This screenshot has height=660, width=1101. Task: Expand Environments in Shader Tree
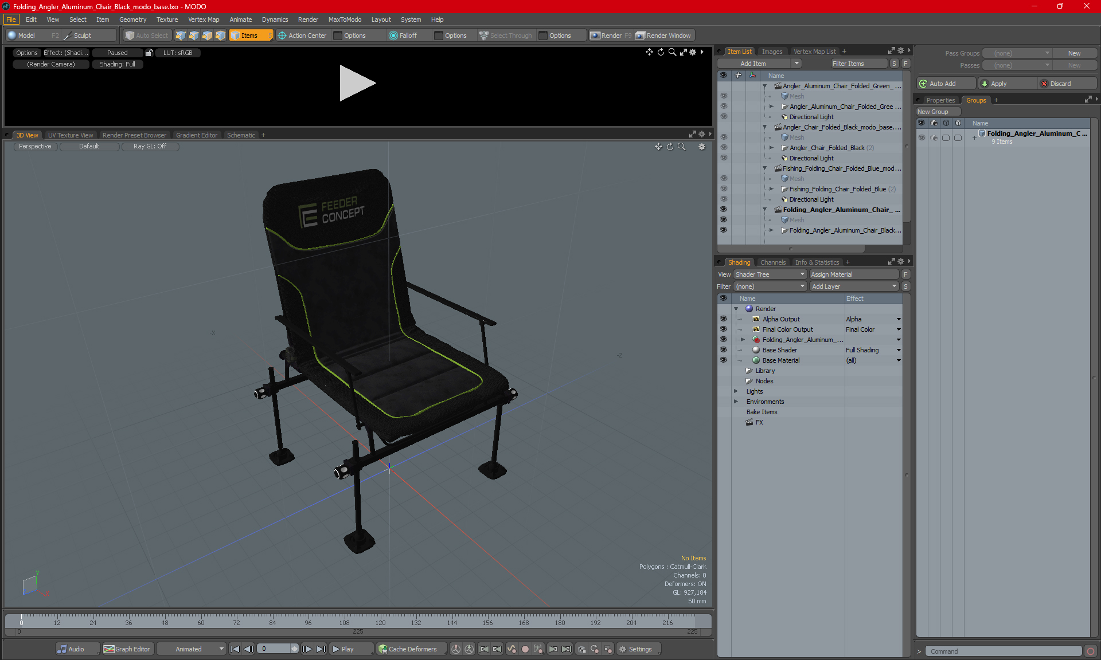[x=736, y=402]
